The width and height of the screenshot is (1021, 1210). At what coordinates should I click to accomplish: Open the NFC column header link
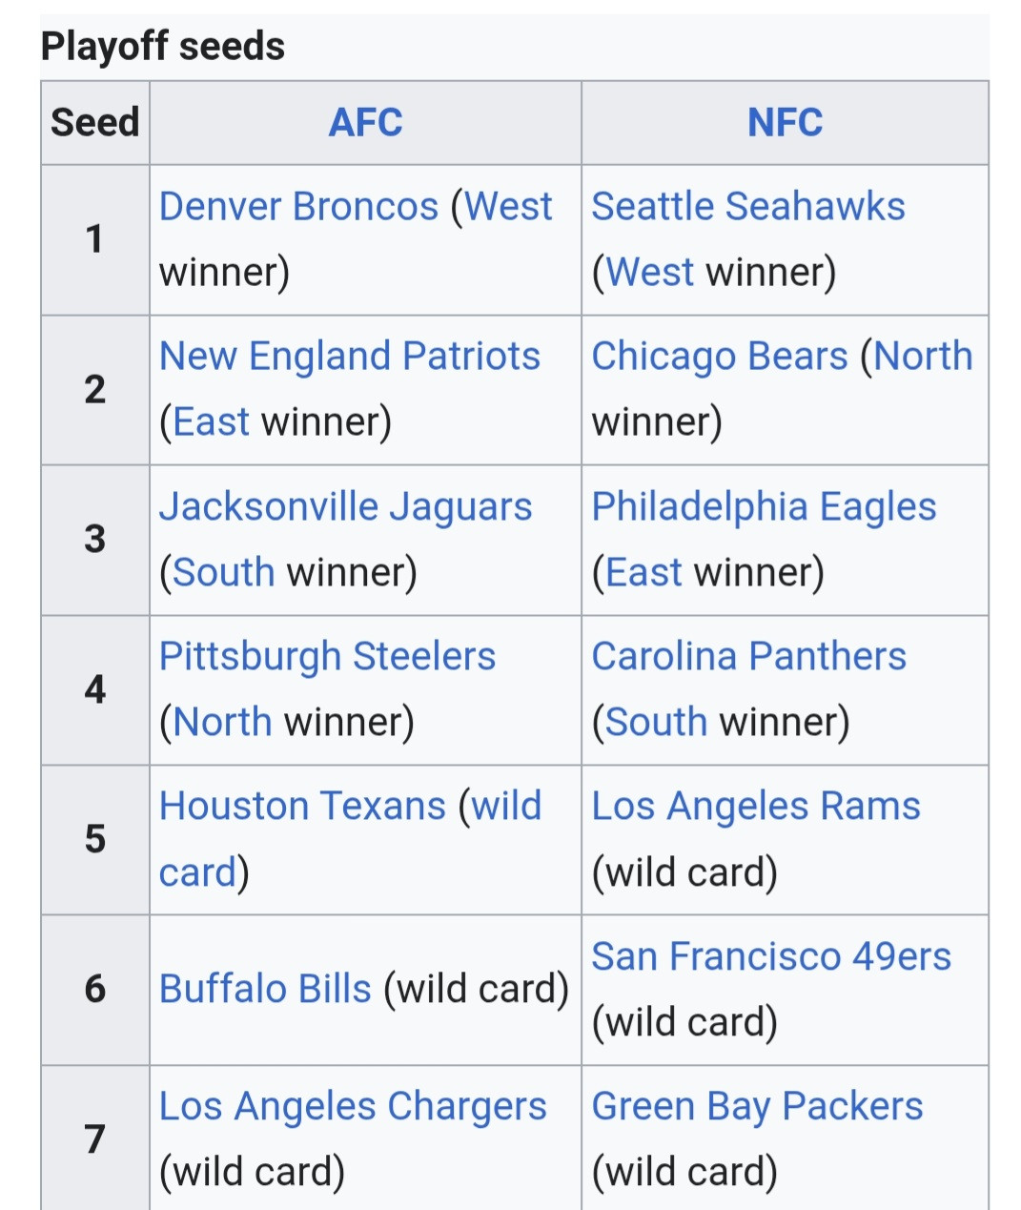(785, 123)
